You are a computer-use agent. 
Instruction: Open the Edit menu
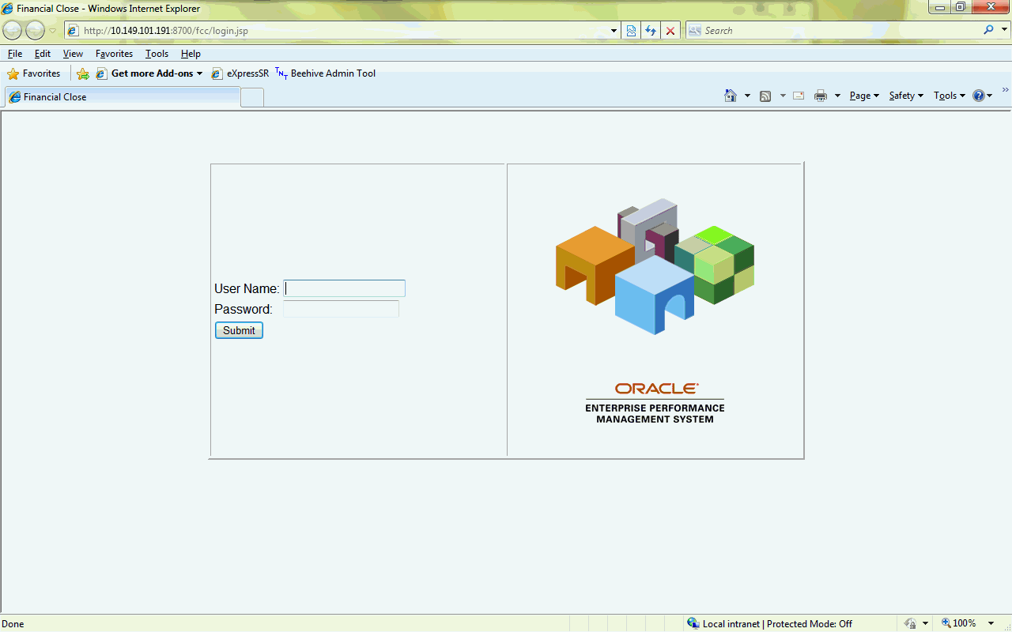(x=43, y=54)
